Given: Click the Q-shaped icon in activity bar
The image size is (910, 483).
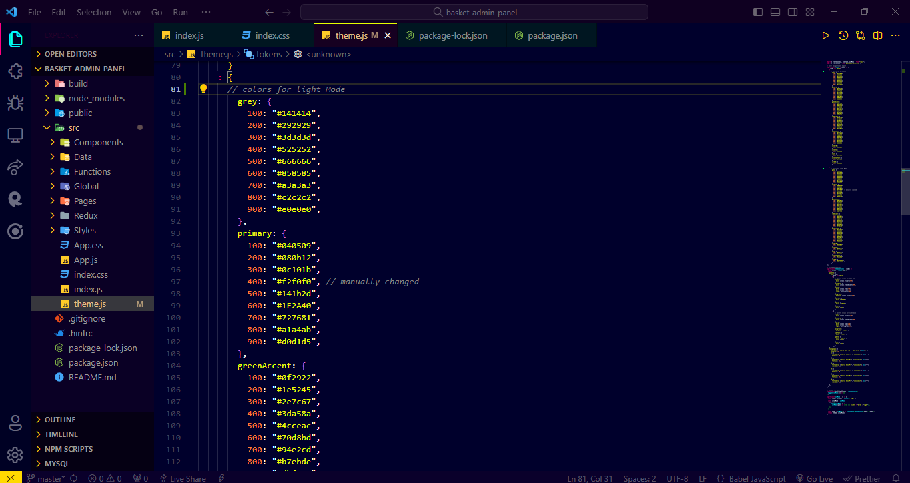Looking at the screenshot, I should 15,199.
